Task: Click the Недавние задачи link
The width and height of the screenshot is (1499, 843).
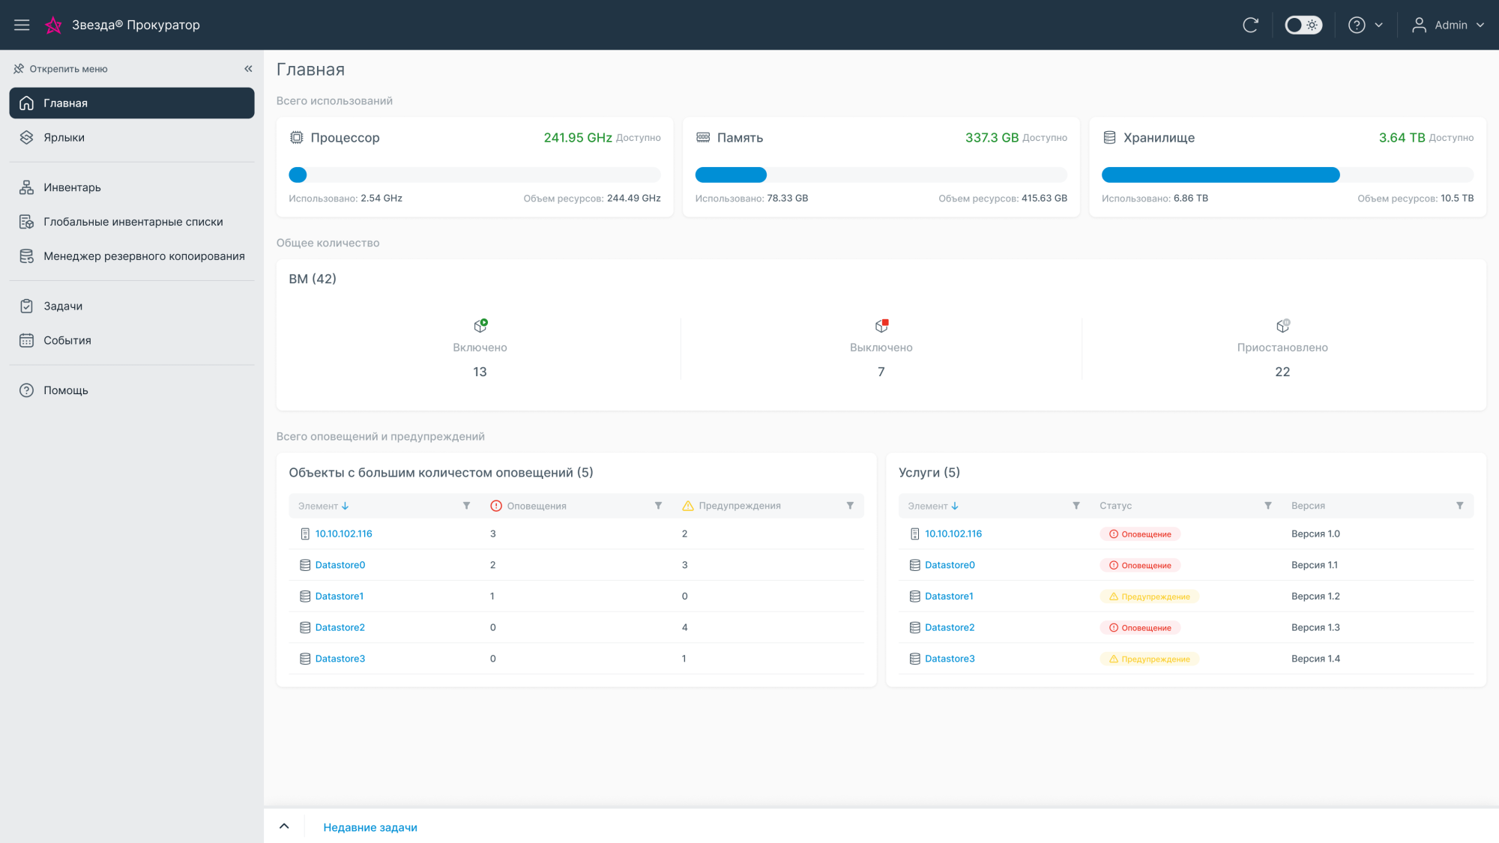Action: point(370,827)
